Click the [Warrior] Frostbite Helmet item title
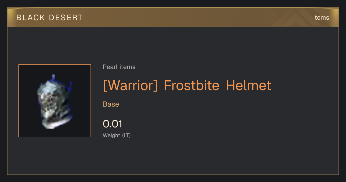The image size is (346, 182). pyautogui.click(x=187, y=86)
